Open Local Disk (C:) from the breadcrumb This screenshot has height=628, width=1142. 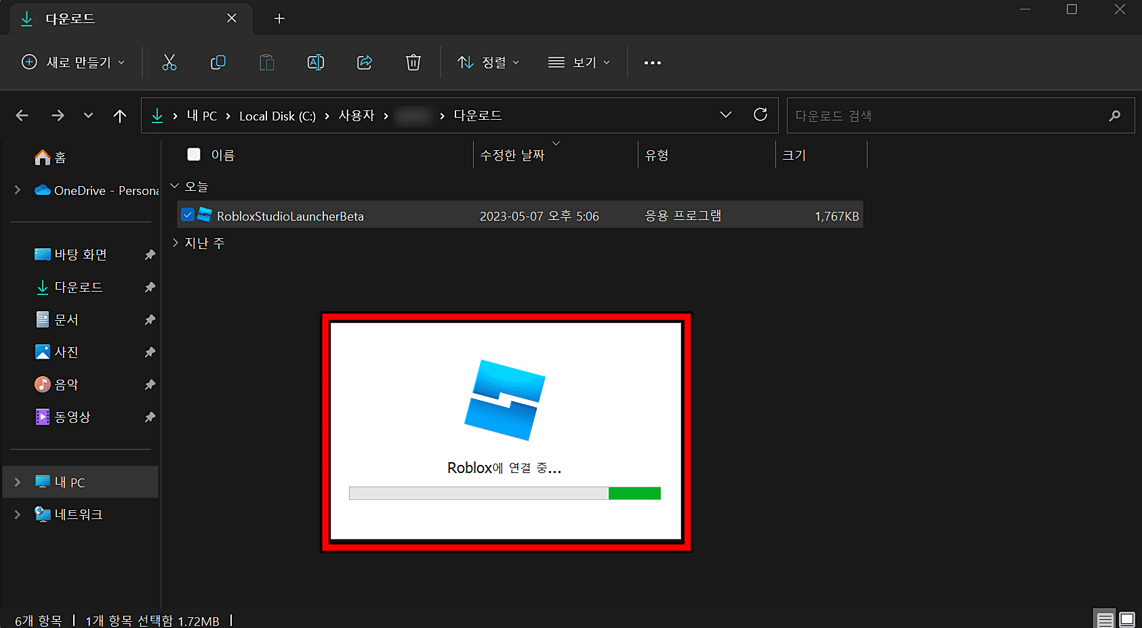[x=277, y=115]
